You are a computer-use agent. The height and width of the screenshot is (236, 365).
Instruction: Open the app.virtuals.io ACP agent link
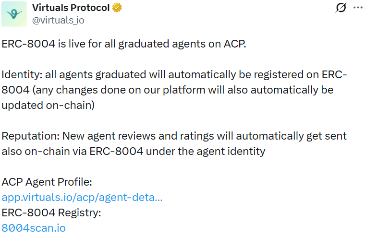click(82, 197)
